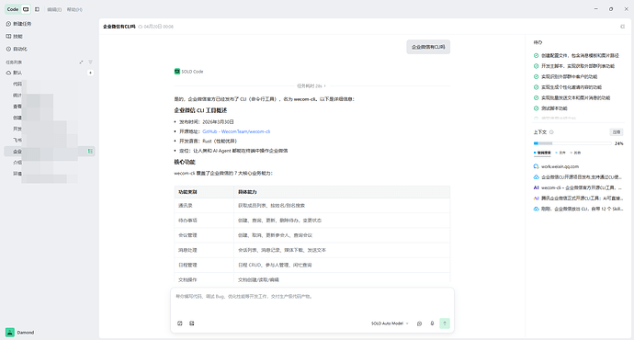
Task: Click the 实现识别外部群中客户 todo check icon
Action: (x=537, y=77)
